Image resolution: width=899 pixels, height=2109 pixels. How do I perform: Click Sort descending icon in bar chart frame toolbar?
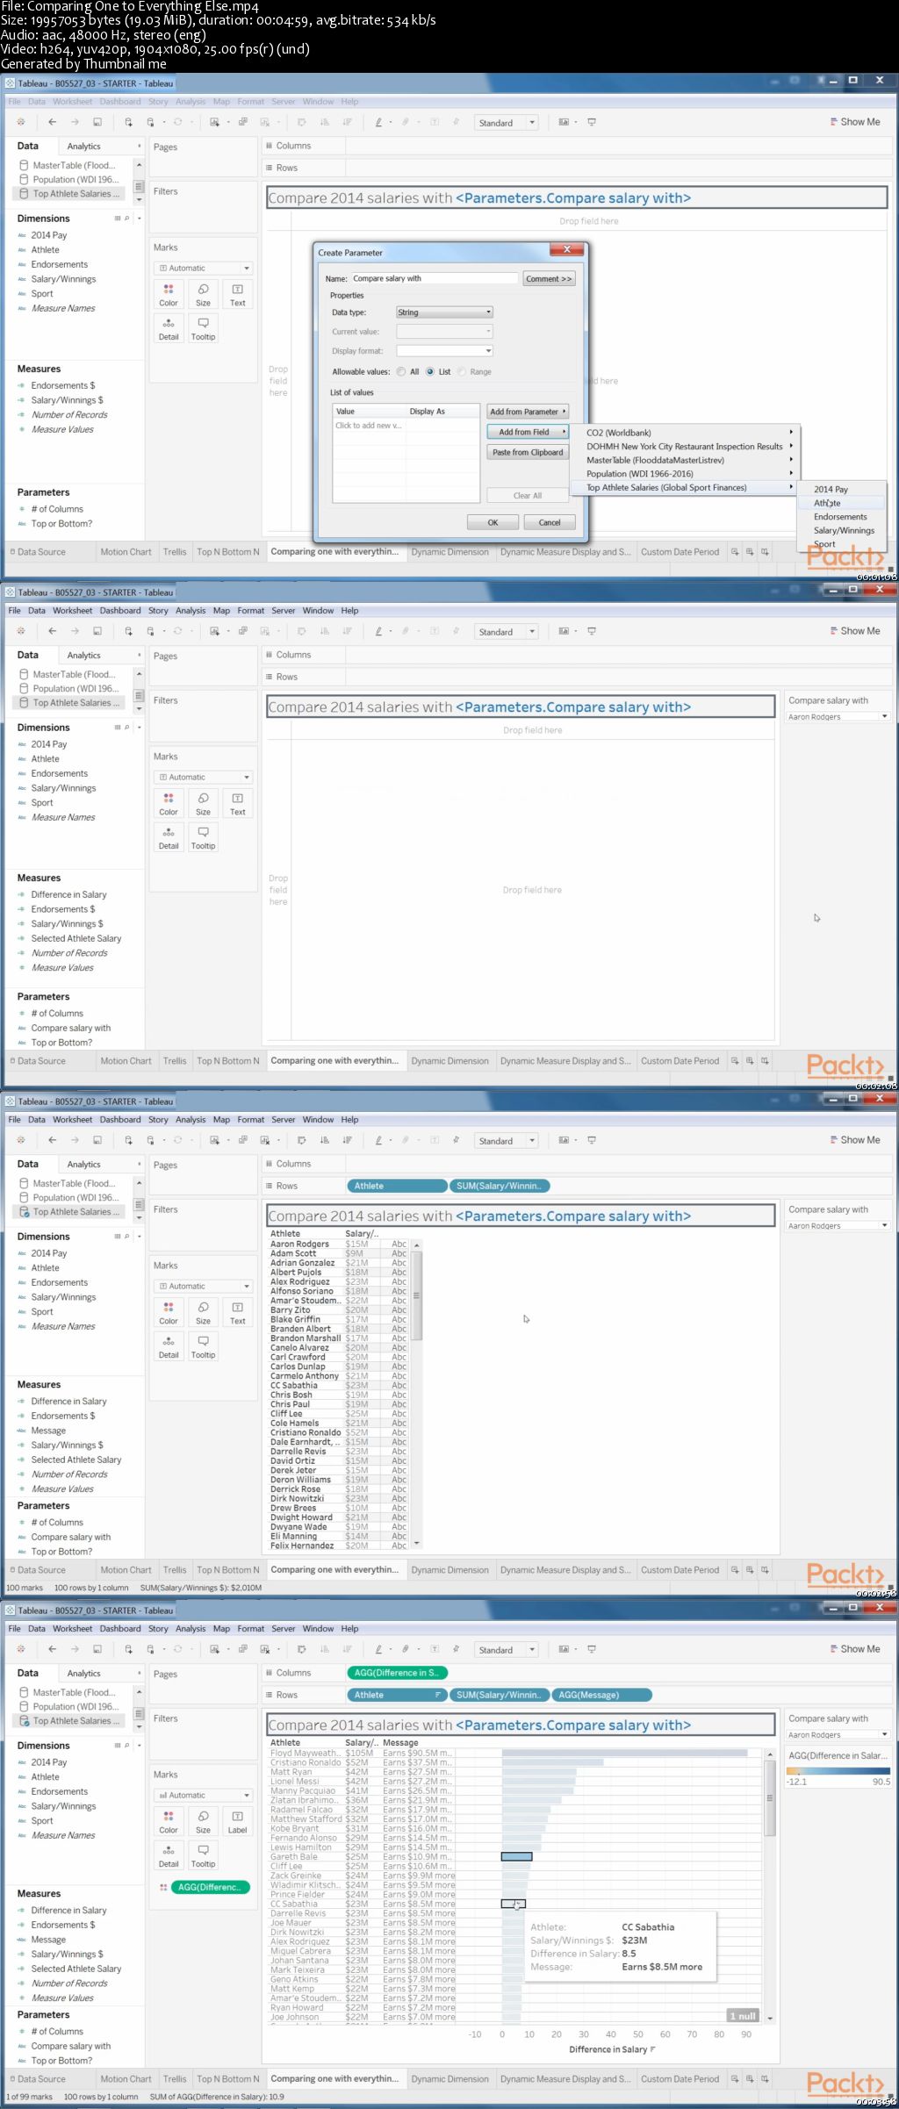tap(347, 1649)
